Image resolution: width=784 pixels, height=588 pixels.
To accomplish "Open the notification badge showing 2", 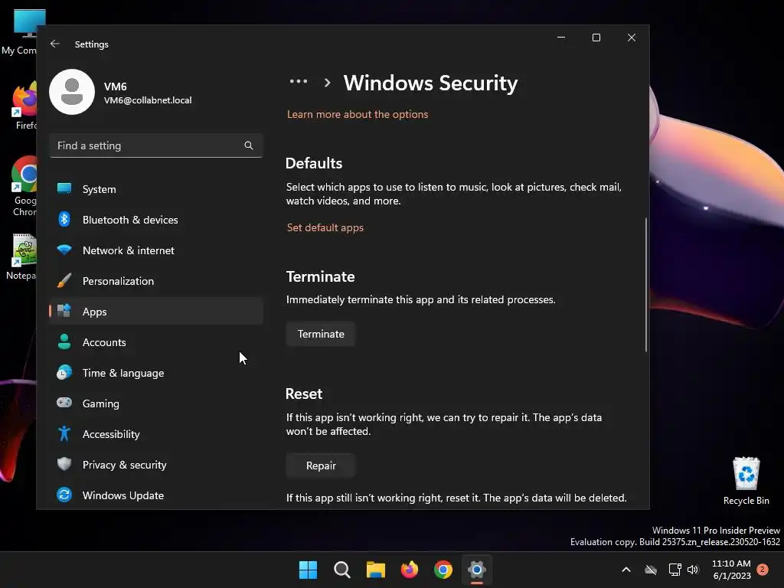I will point(763,570).
